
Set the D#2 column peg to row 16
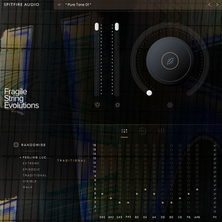(102, 146)
